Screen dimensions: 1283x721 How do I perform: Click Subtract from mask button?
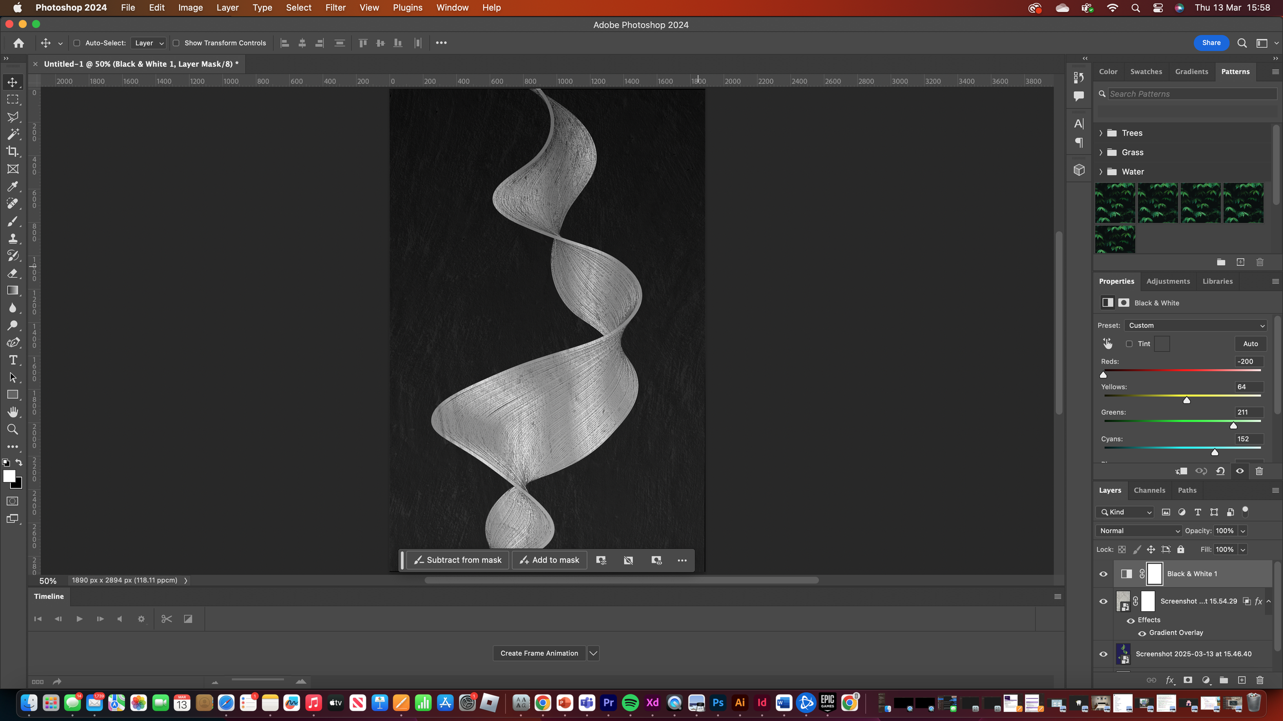click(457, 560)
